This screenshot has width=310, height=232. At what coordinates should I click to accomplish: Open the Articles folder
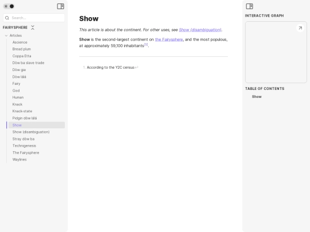coord(15,36)
